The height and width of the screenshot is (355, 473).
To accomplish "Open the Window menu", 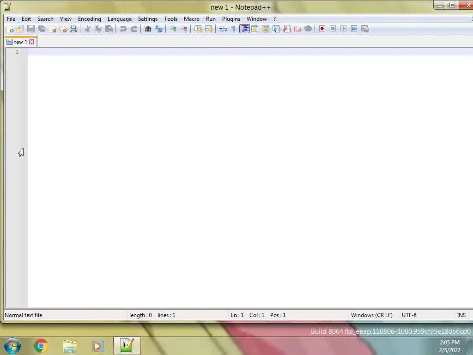I will 257,18.
